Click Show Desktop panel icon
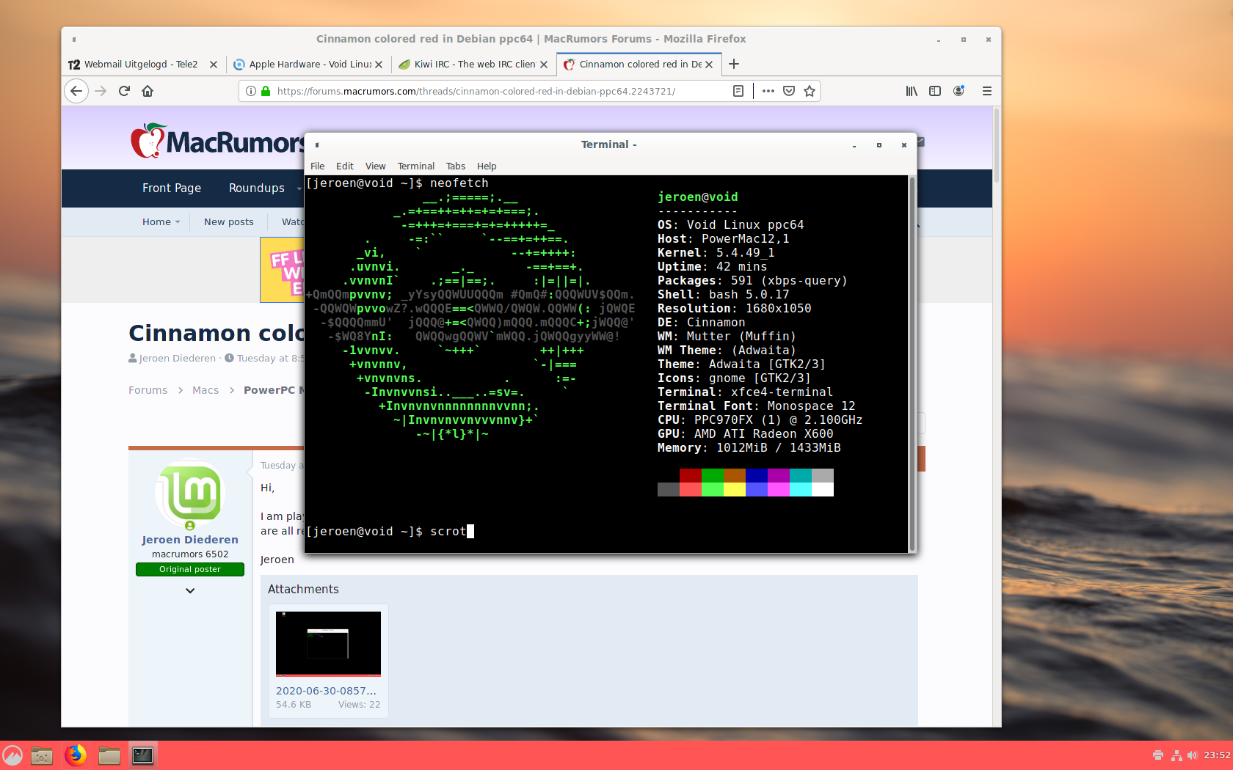The height and width of the screenshot is (770, 1233). 42,755
